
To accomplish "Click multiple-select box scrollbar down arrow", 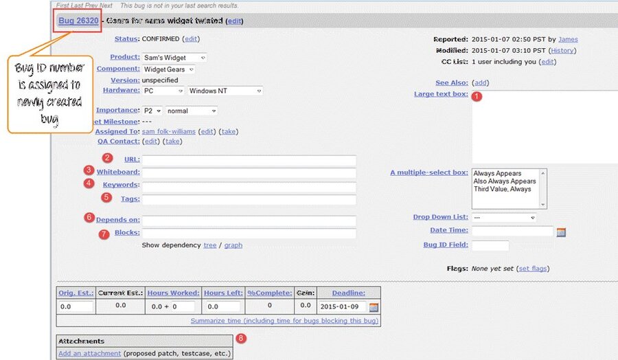I will [x=542, y=204].
